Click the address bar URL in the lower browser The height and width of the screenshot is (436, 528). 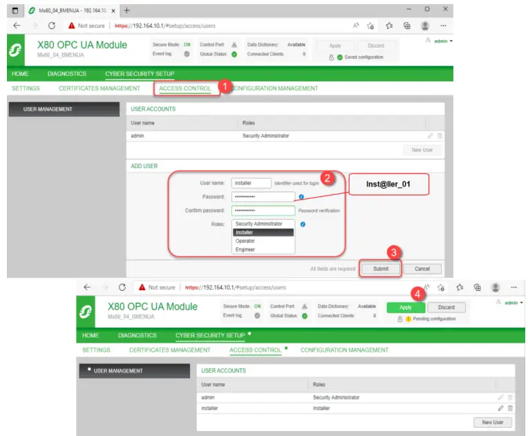[236, 287]
